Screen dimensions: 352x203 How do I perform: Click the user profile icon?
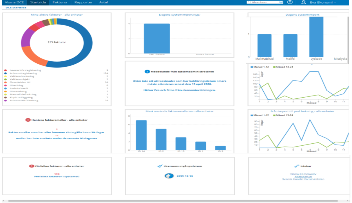[x=304, y=2]
